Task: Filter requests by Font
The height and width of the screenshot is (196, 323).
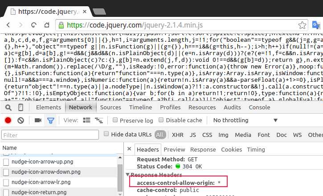Action: tap(264, 135)
